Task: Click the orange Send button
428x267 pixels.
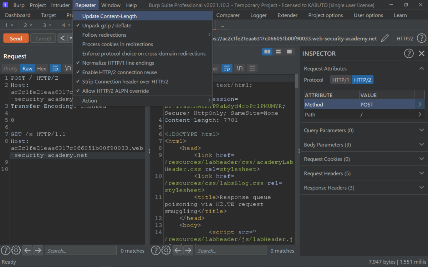Action: tap(16, 38)
